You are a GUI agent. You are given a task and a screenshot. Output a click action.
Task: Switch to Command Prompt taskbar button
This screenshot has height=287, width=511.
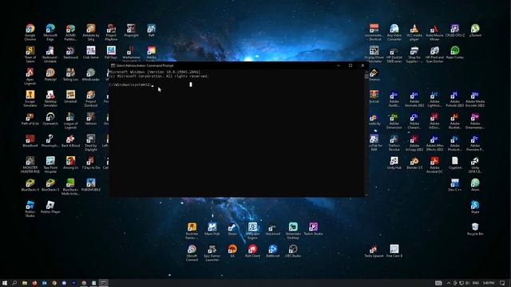[104, 283]
